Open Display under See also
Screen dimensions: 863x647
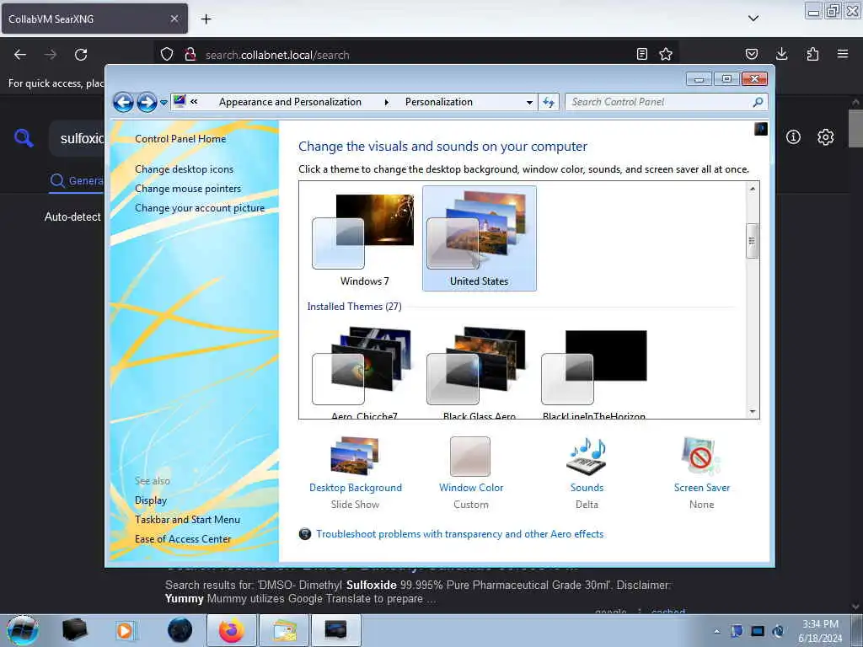[150, 500]
